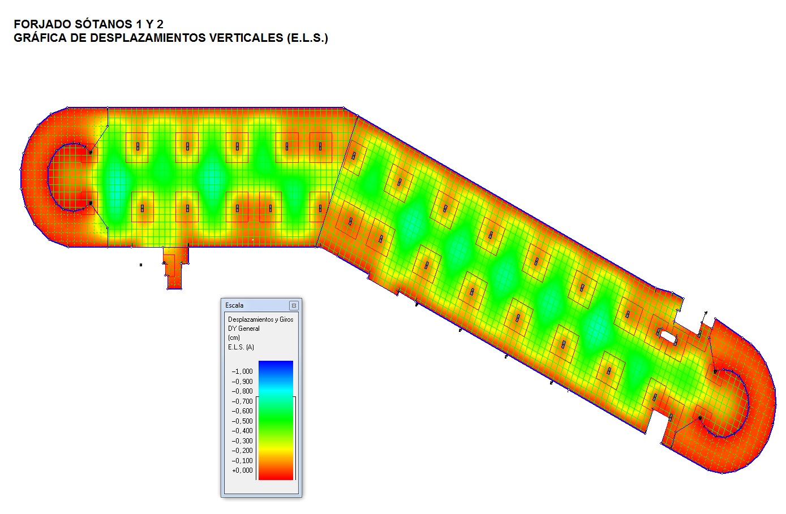Click the -1,000 scale value

point(242,372)
